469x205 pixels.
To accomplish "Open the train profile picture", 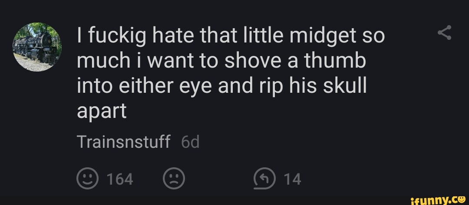I will tap(37, 47).
